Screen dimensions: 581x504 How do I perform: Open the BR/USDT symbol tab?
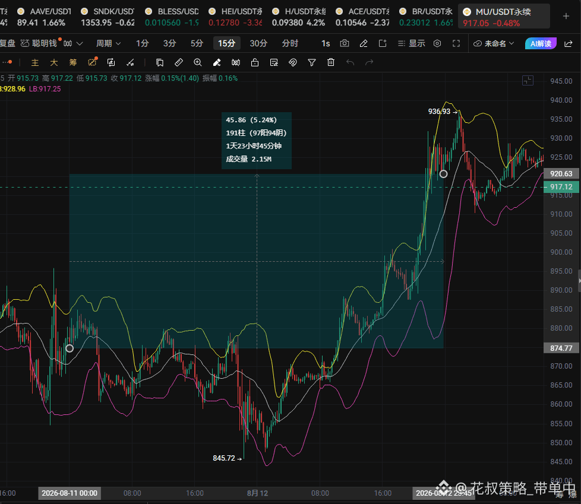426,17
